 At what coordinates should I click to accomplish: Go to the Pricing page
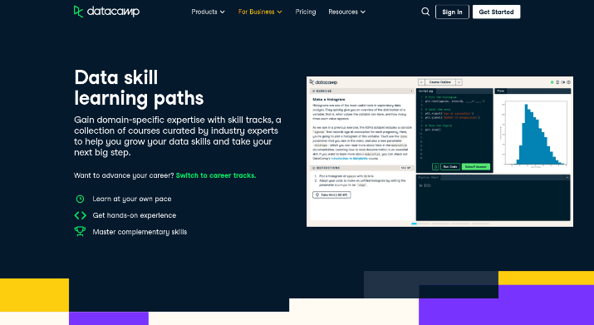(x=306, y=12)
